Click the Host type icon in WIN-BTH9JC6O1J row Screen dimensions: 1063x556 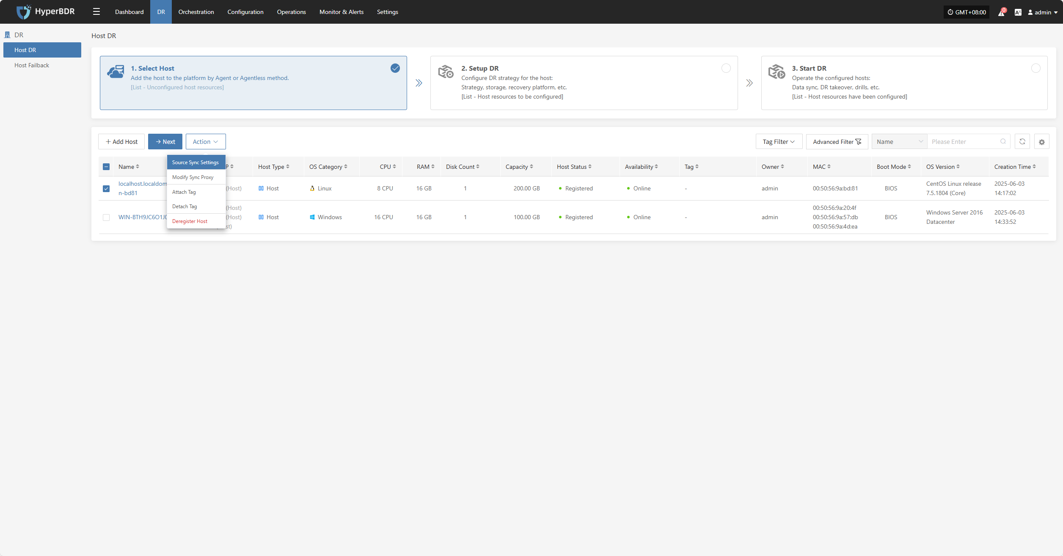[x=261, y=217]
